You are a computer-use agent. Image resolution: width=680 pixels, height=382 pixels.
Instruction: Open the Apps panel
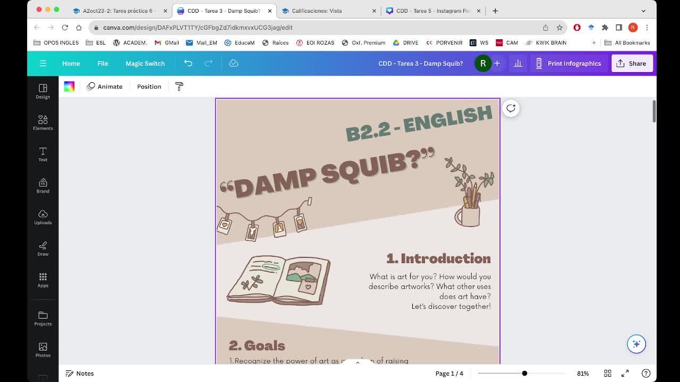[43, 280]
